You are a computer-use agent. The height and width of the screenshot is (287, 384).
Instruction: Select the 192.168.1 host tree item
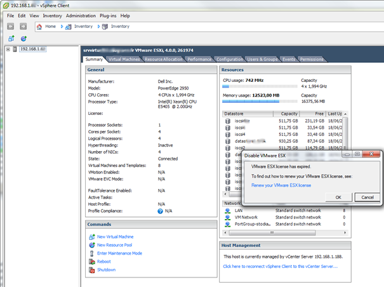32,49
